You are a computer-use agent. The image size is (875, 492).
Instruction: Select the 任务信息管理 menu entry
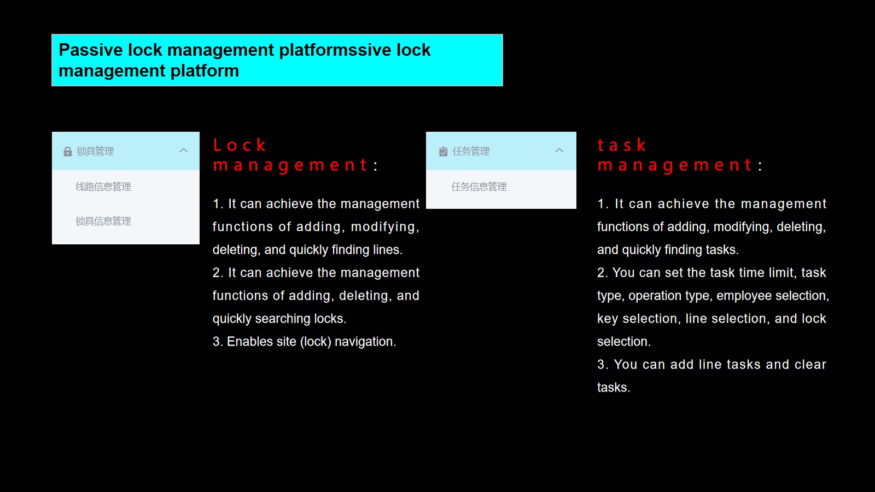pyautogui.click(x=479, y=187)
